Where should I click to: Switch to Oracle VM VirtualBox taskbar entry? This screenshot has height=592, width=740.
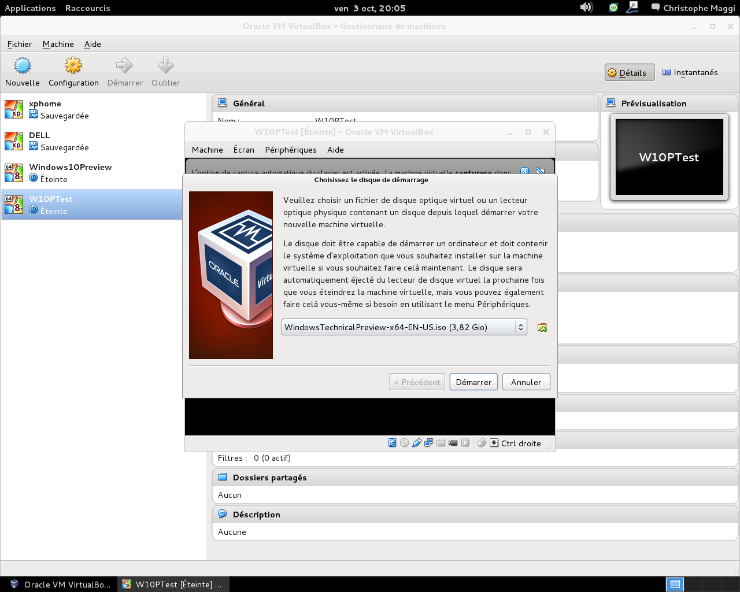(60, 584)
